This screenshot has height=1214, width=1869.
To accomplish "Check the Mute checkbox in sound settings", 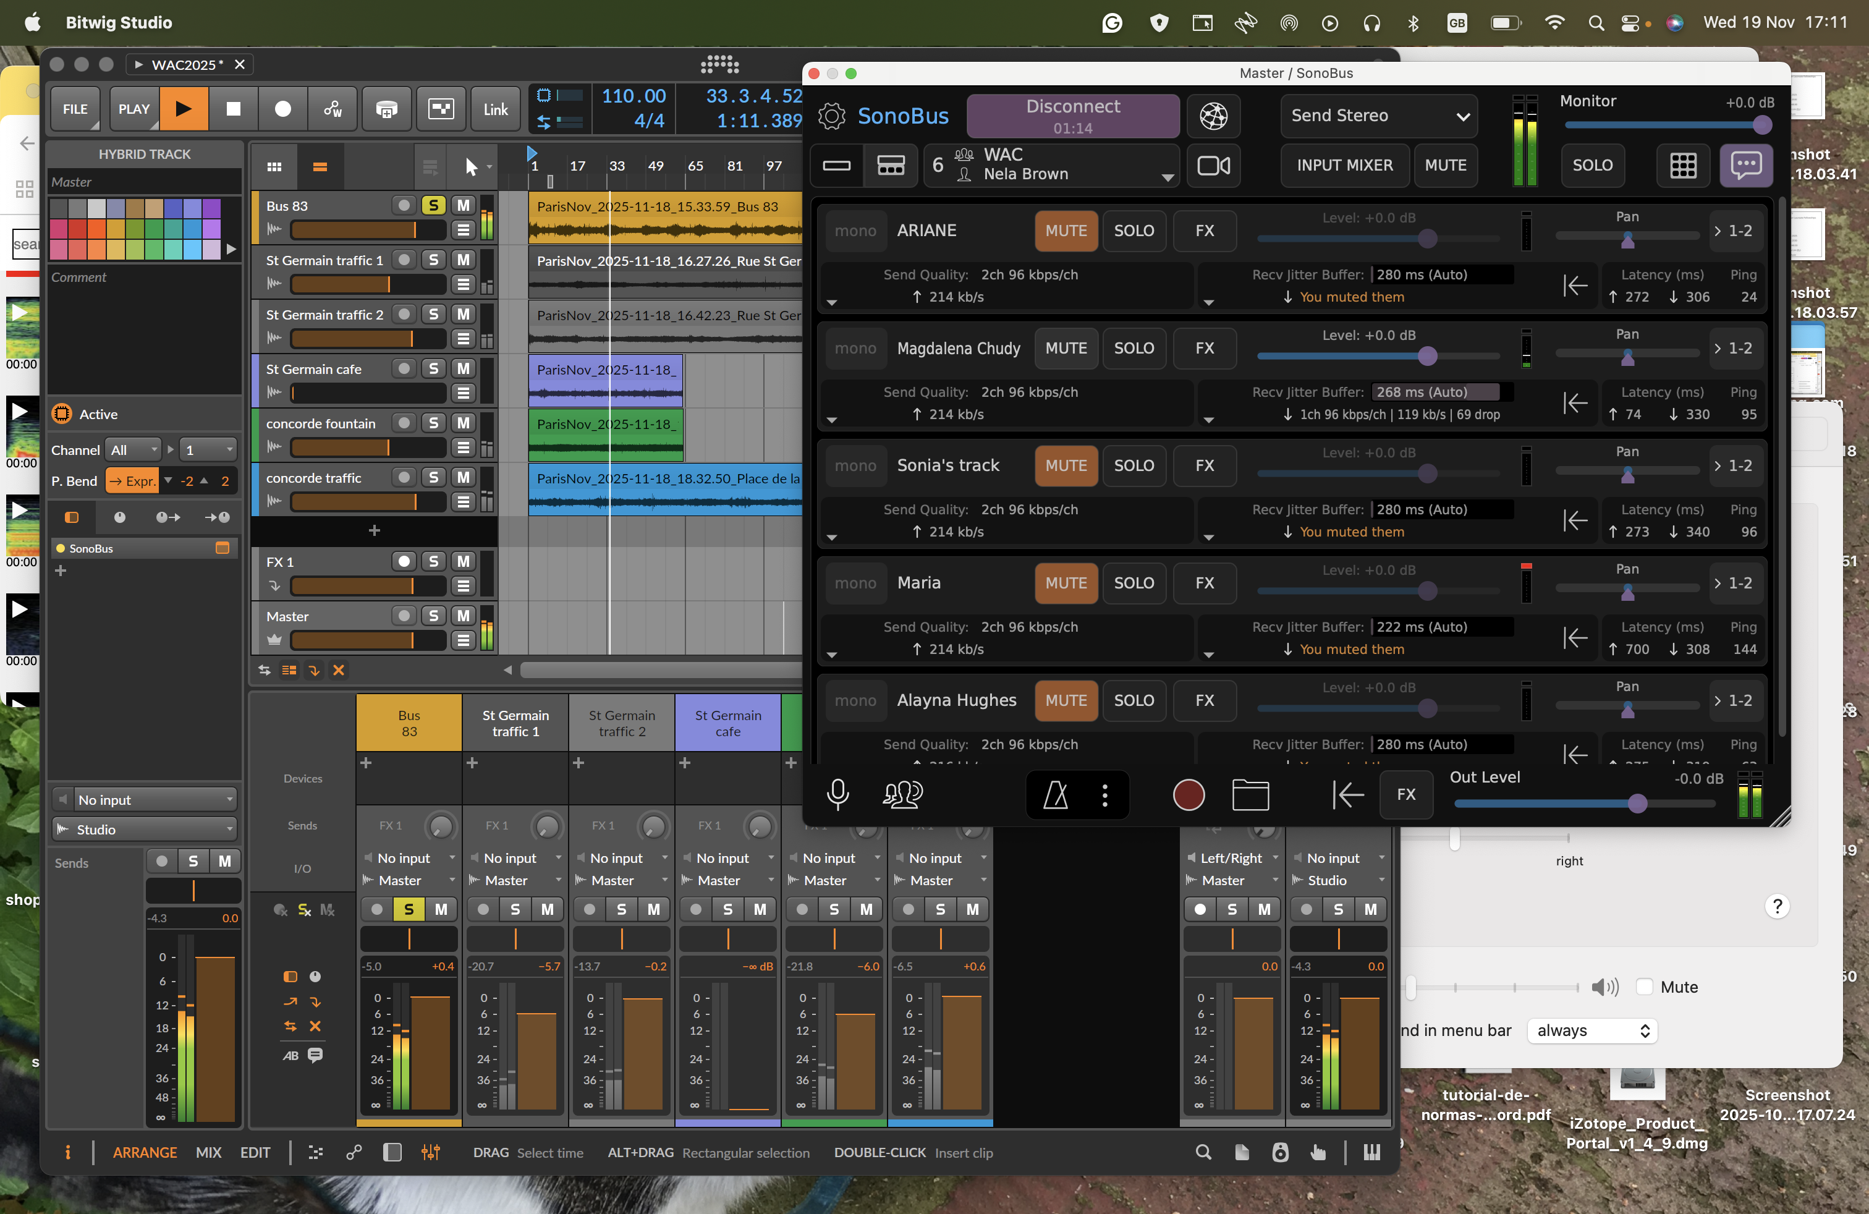I will click(x=1643, y=987).
